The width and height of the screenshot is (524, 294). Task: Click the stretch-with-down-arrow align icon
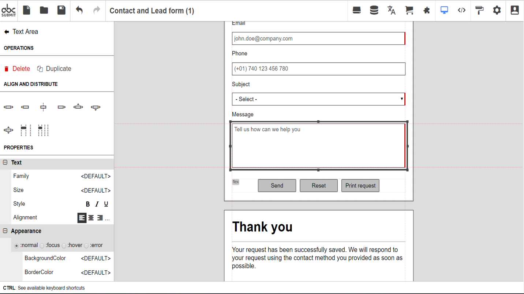(x=96, y=107)
